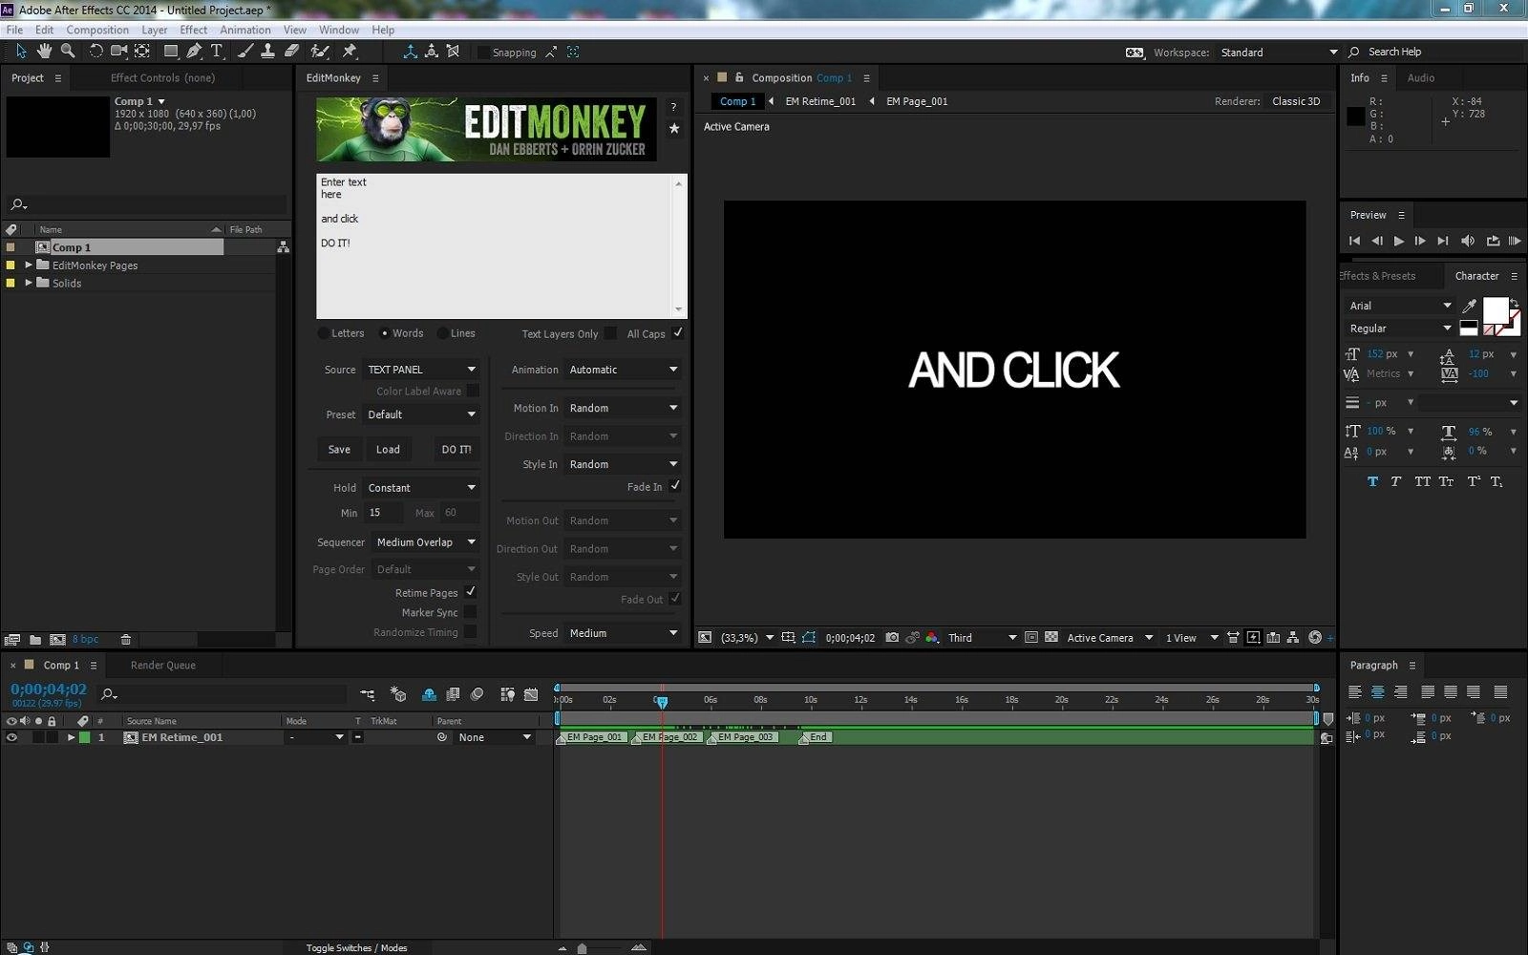Expand the EditMonkey Pages folder

coord(29,265)
